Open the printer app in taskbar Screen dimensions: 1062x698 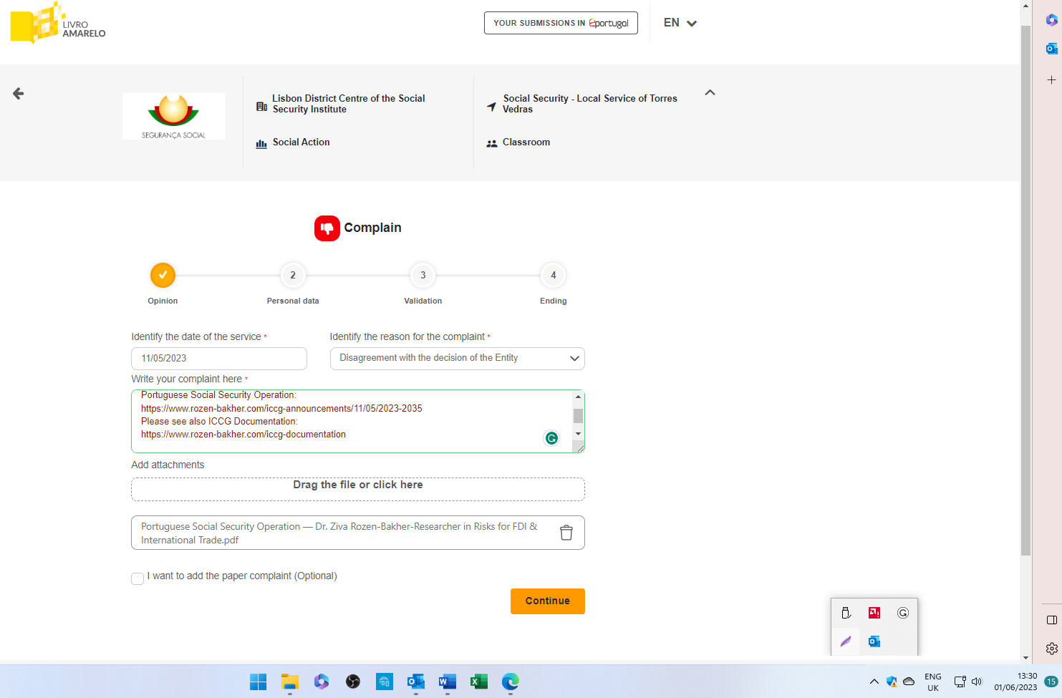coord(385,682)
